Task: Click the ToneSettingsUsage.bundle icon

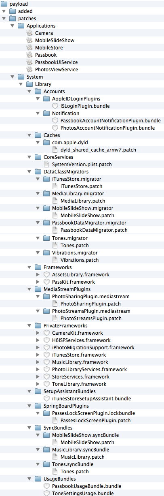Action: click(47, 494)
